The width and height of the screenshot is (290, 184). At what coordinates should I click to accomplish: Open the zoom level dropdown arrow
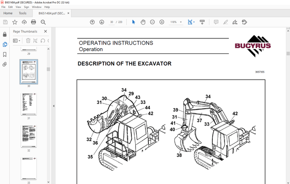(x=181, y=22)
